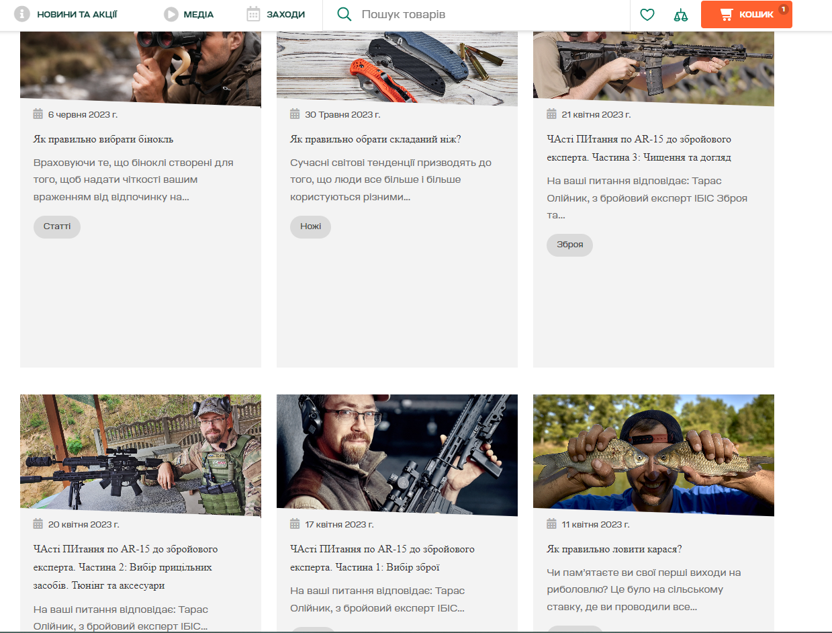
Task: Open the Новини та акції menu
Action: [x=77, y=15]
